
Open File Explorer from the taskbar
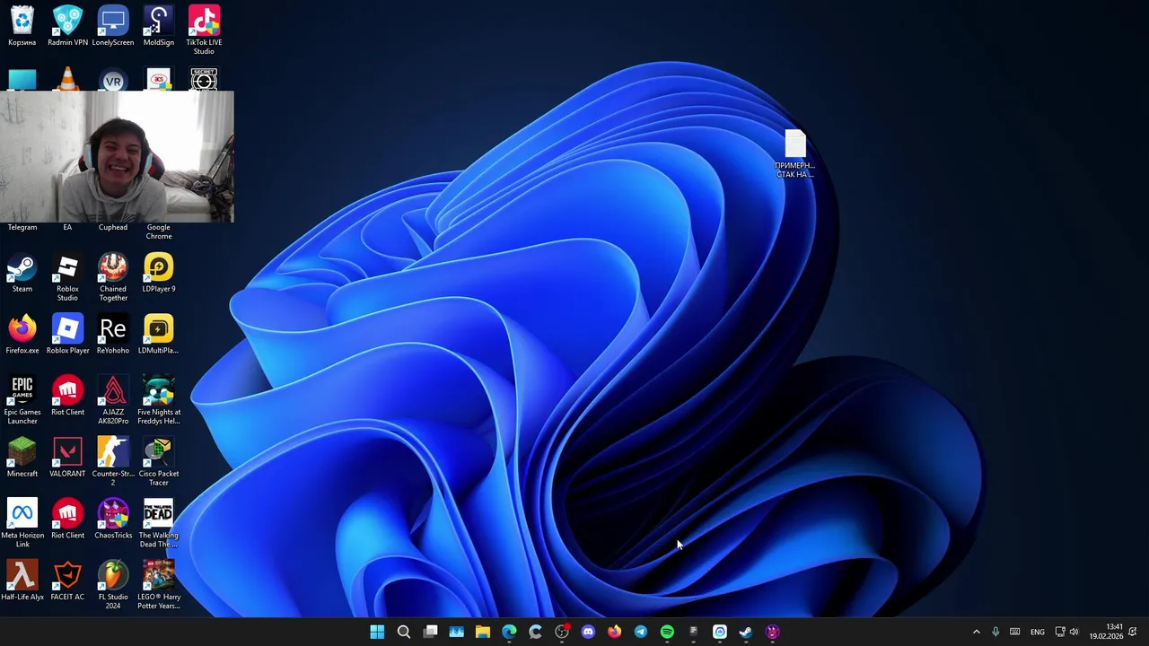click(483, 632)
